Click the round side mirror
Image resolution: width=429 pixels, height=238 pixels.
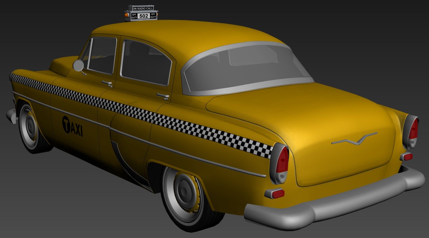point(78,65)
